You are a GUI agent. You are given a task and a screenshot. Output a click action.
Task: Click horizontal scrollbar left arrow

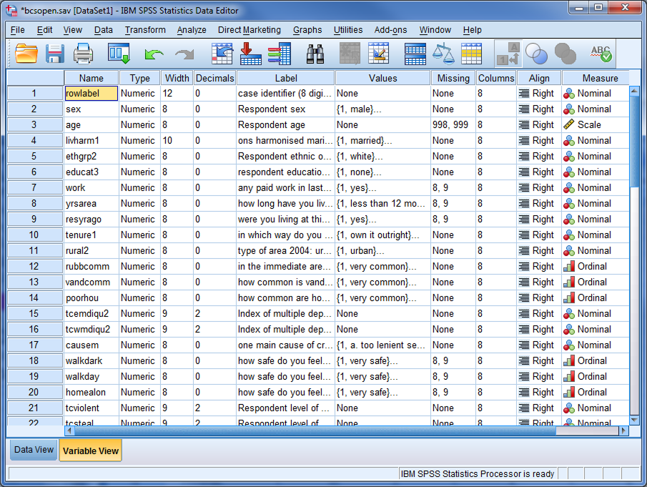[70, 431]
